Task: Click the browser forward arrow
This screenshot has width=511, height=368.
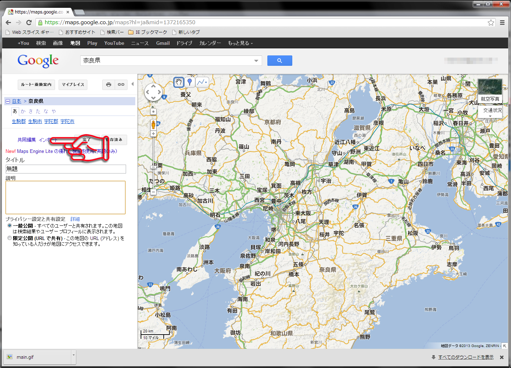Action: pyautogui.click(x=18, y=22)
